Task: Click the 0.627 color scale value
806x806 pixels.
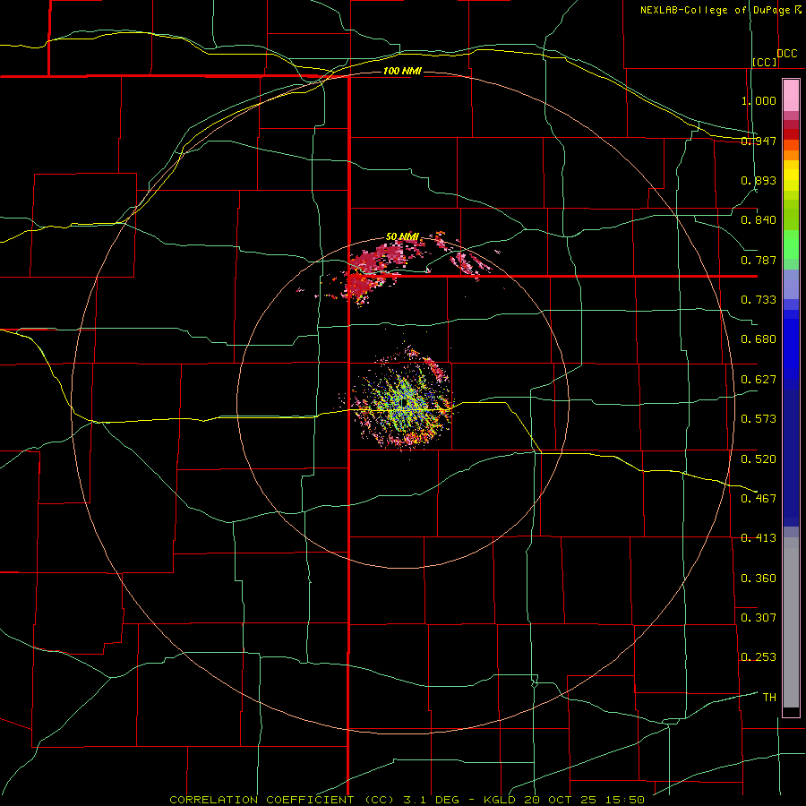Action: click(759, 380)
